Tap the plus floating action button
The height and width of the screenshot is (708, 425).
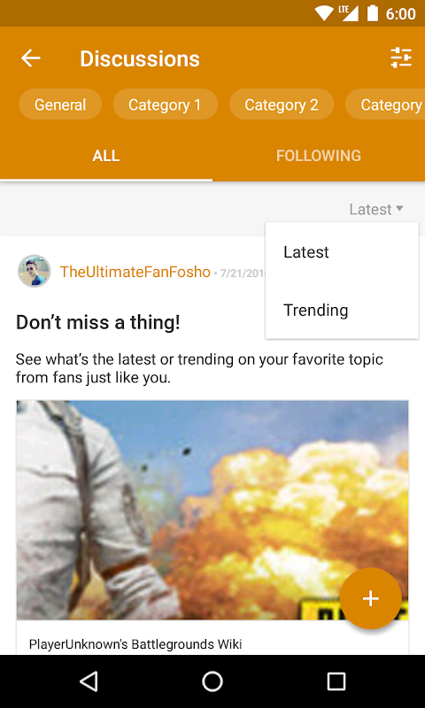[370, 598]
